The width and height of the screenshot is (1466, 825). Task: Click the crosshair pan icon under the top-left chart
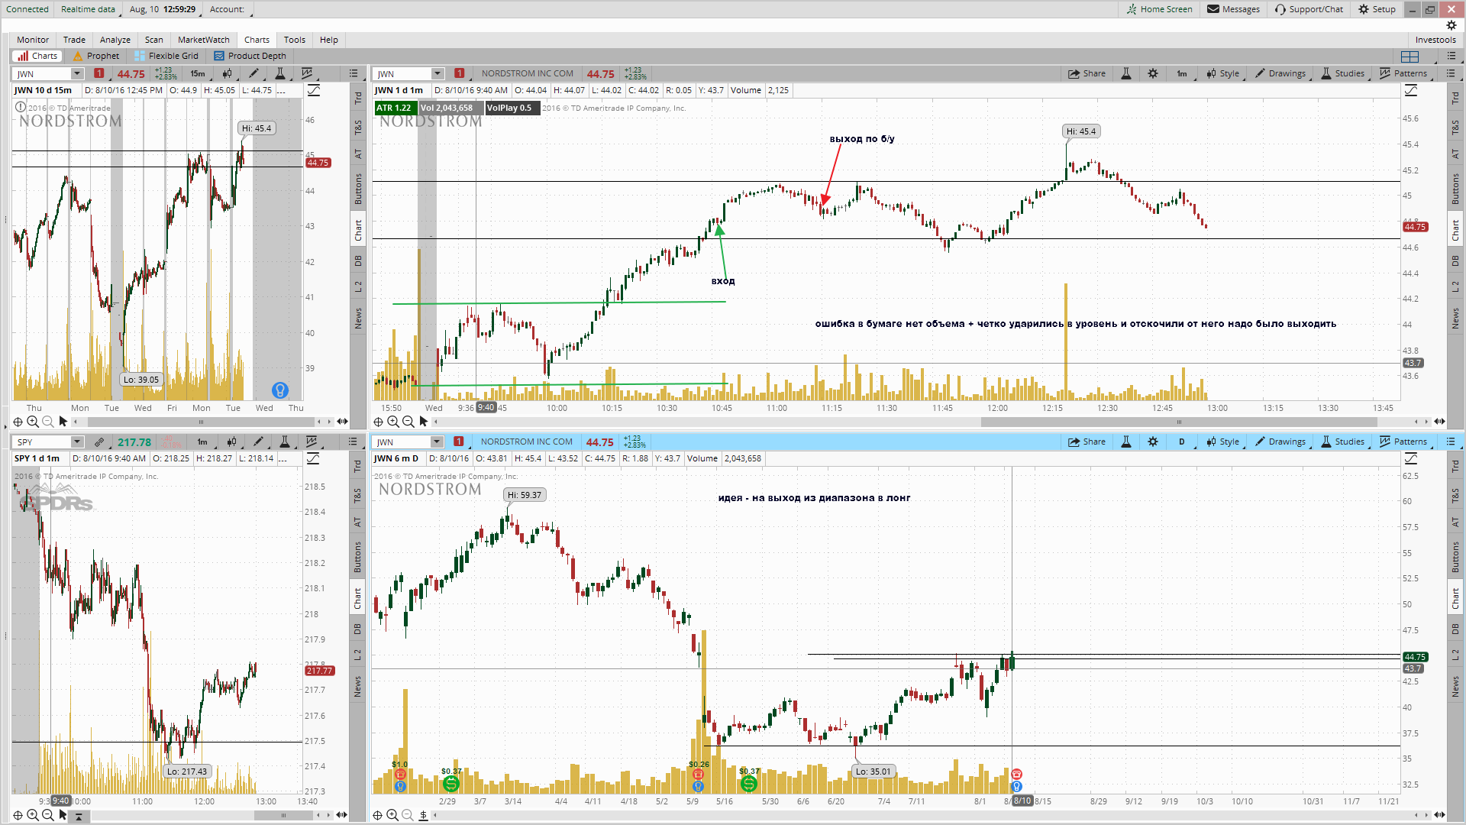(18, 422)
